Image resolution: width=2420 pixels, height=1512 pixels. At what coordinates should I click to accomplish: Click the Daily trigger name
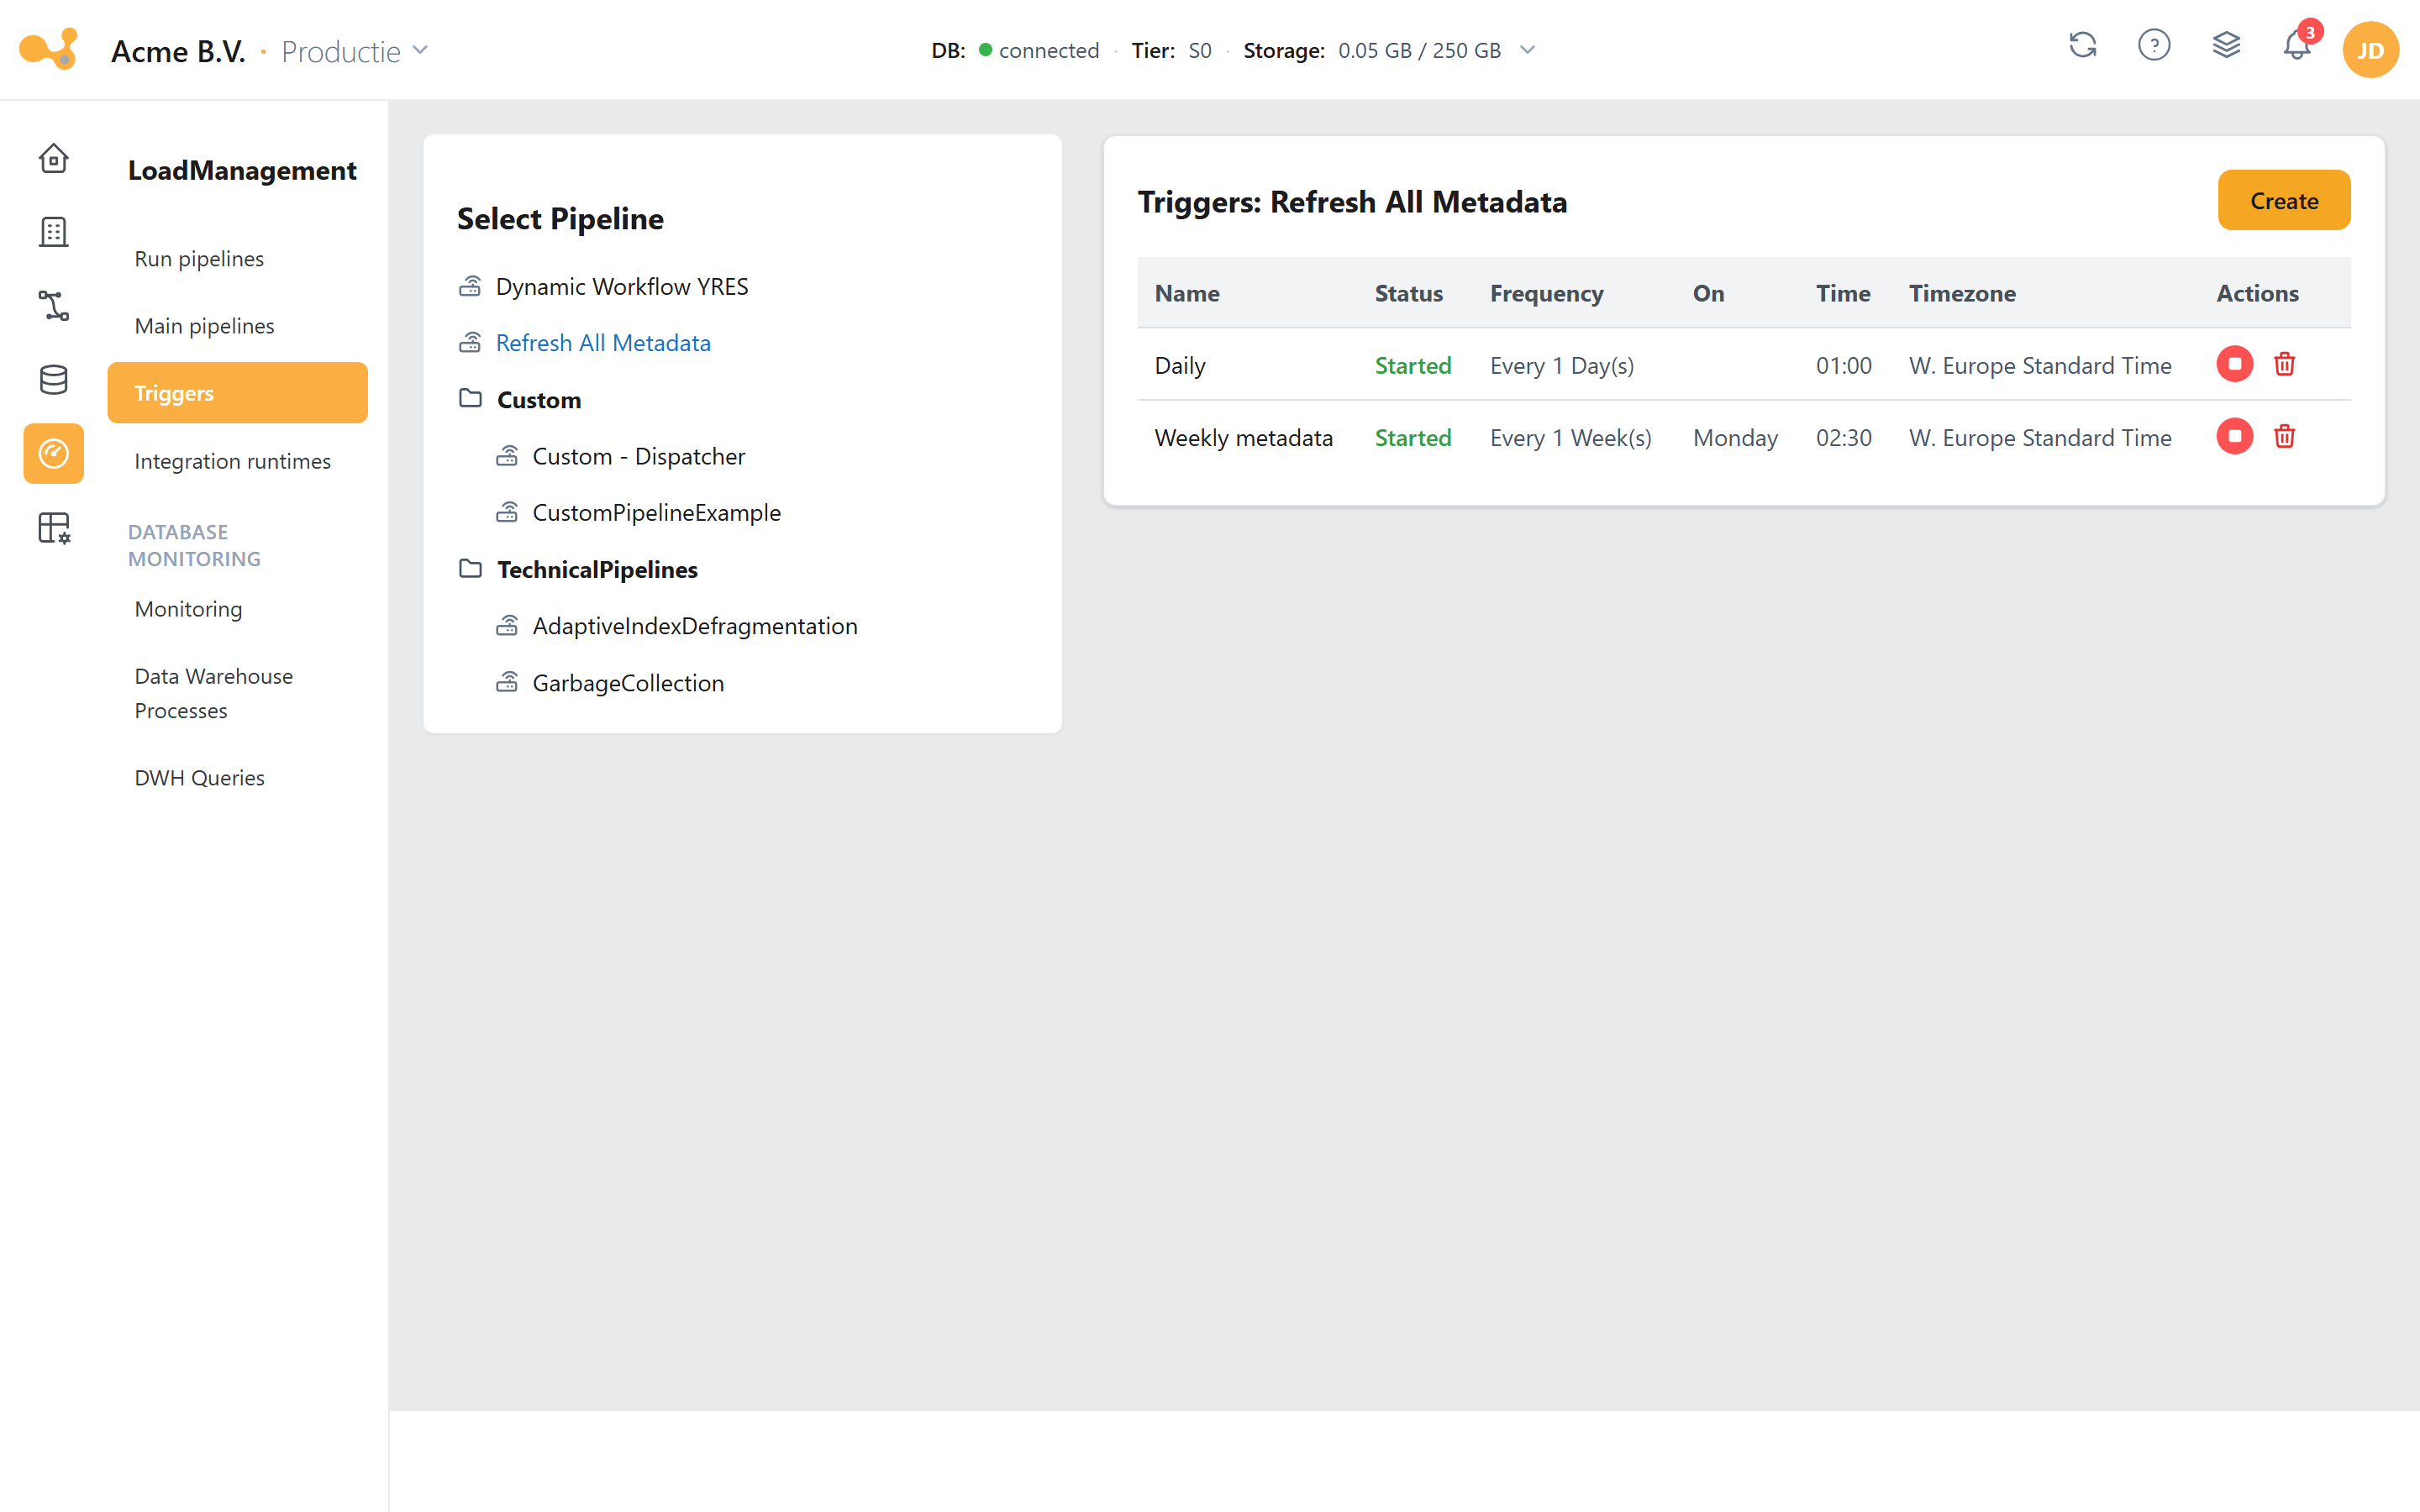(x=1180, y=366)
